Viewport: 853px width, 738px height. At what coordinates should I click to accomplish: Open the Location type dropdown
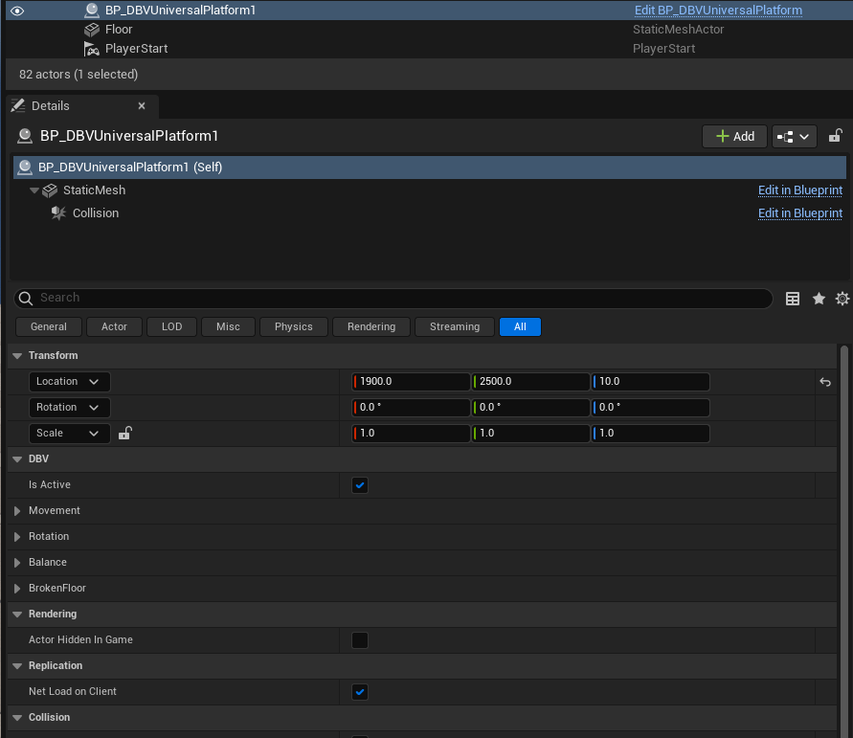69,382
